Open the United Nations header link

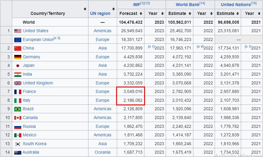point(236,5)
